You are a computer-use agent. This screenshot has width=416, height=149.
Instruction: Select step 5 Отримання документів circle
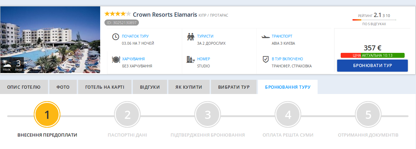(x=368, y=115)
